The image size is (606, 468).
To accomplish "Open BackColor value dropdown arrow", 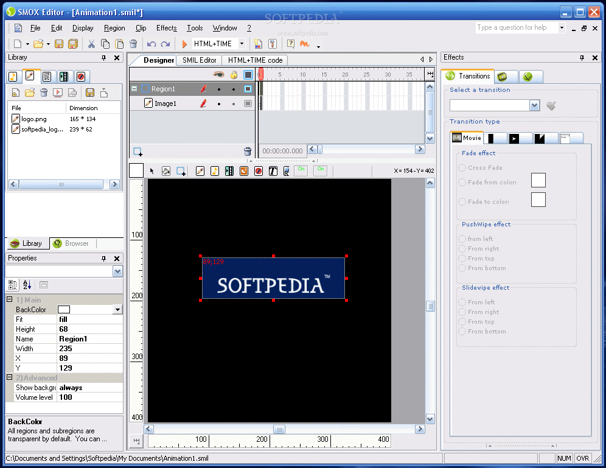I will (117, 310).
